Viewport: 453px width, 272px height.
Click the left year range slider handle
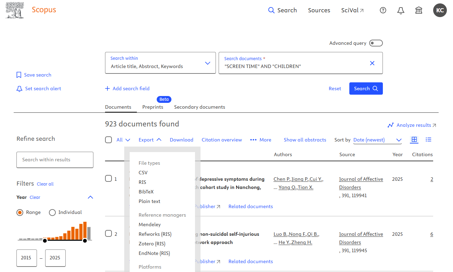(x=45, y=241)
